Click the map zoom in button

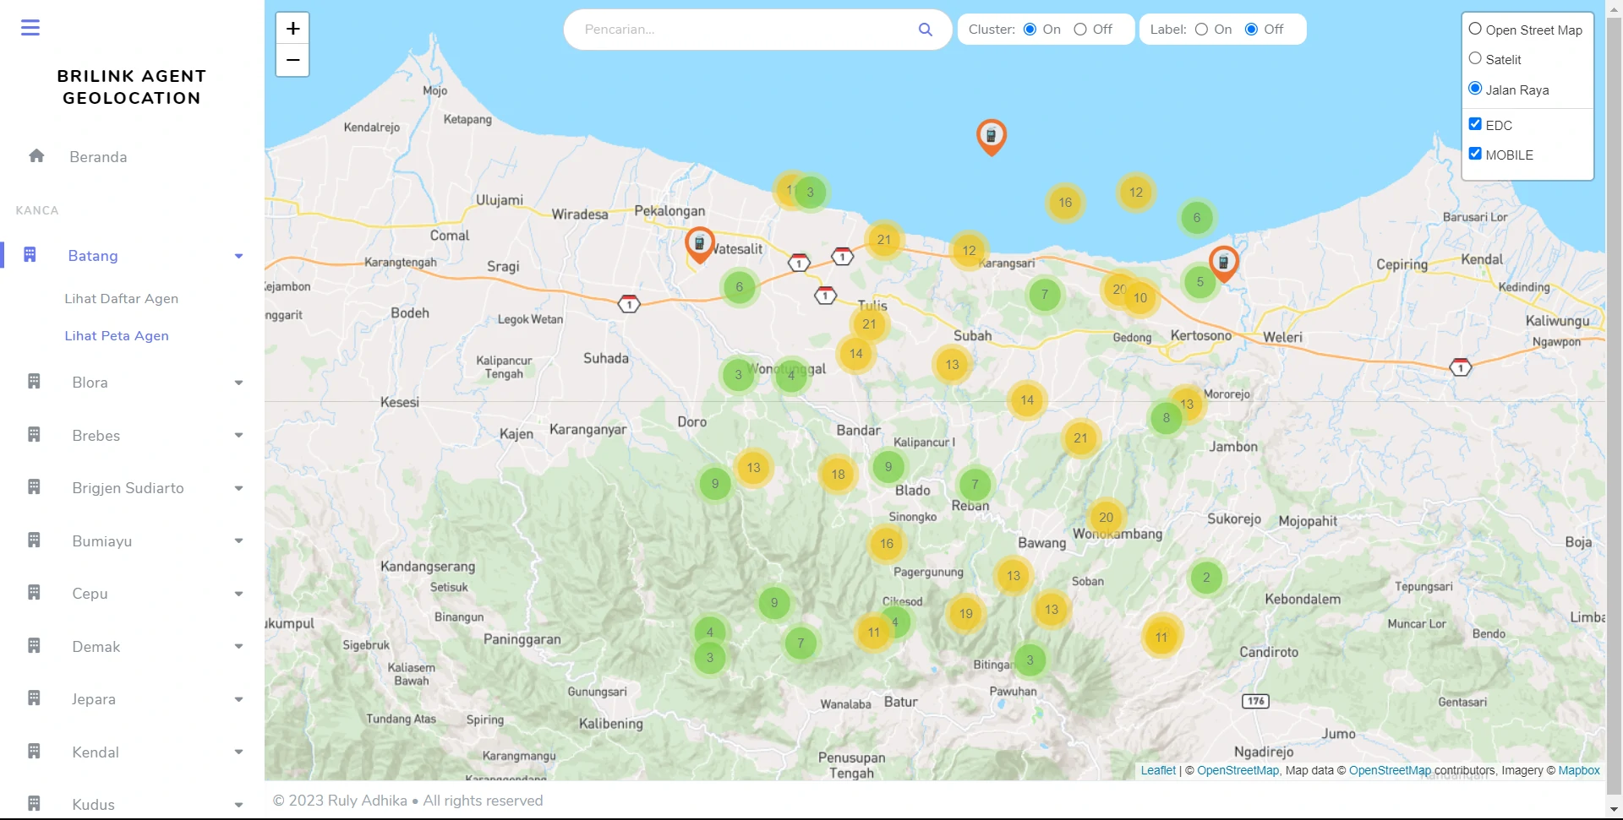tap(292, 29)
